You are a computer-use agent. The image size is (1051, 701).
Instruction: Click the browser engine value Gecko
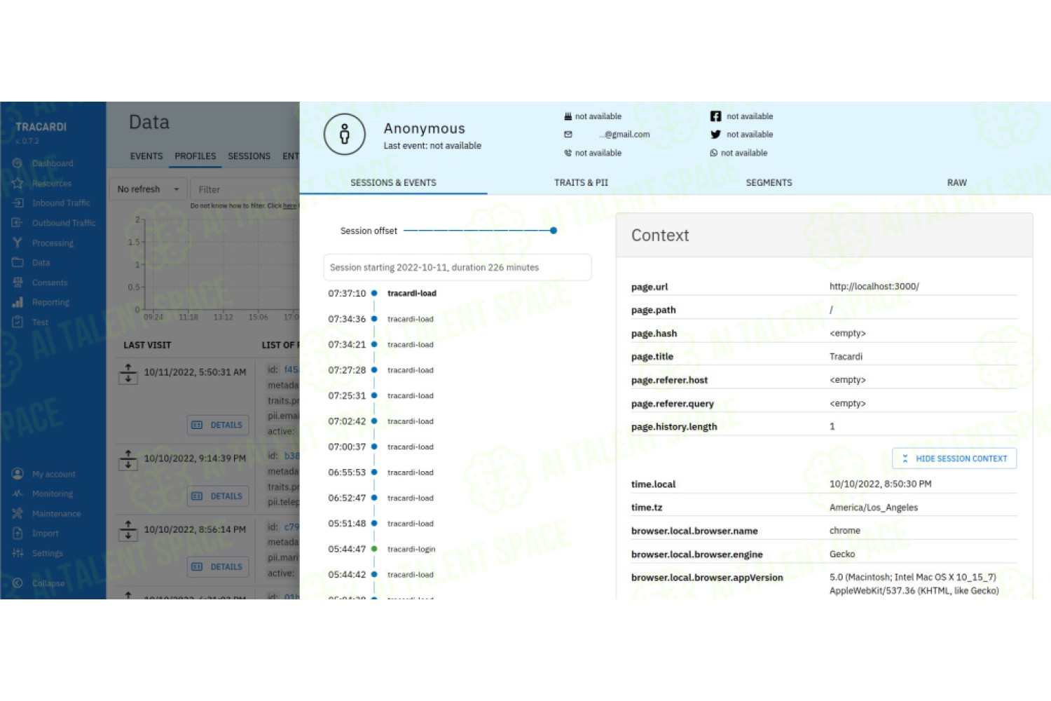[842, 554]
